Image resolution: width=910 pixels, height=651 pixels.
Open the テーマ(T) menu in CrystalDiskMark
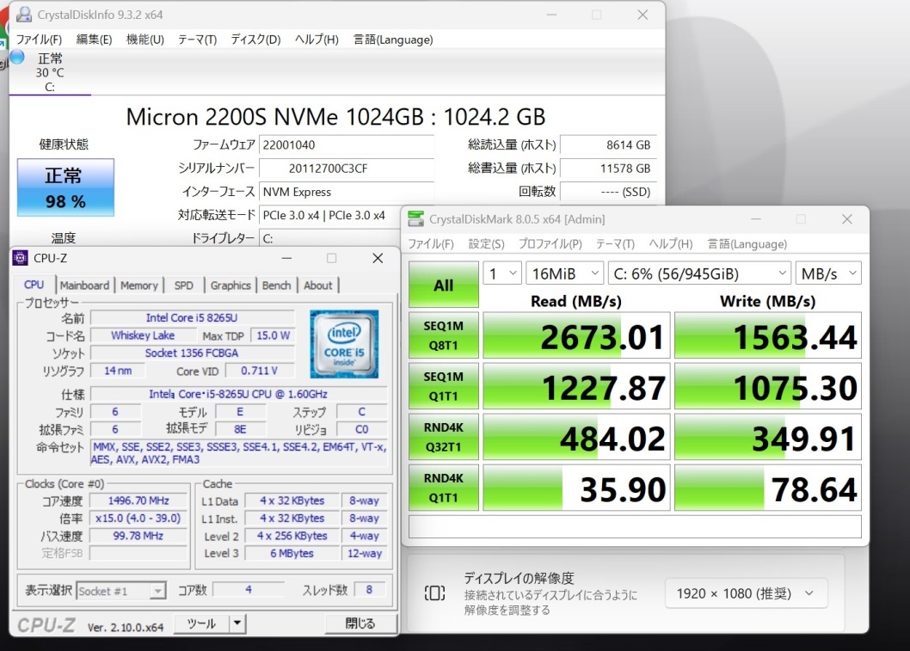coord(615,243)
